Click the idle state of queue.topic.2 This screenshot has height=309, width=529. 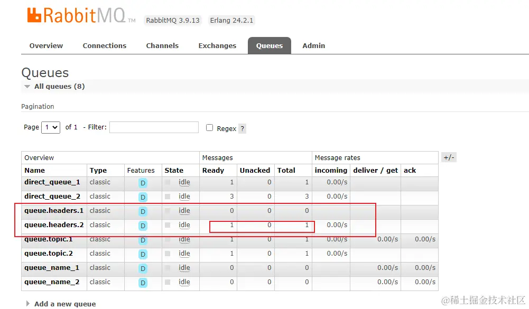tap(184, 254)
